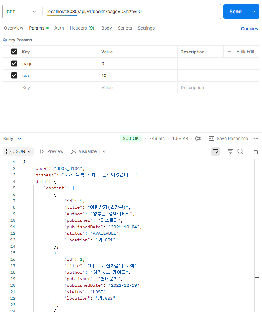Open the Settings tab
Viewport: 262px width, 312px height.
[146, 28]
